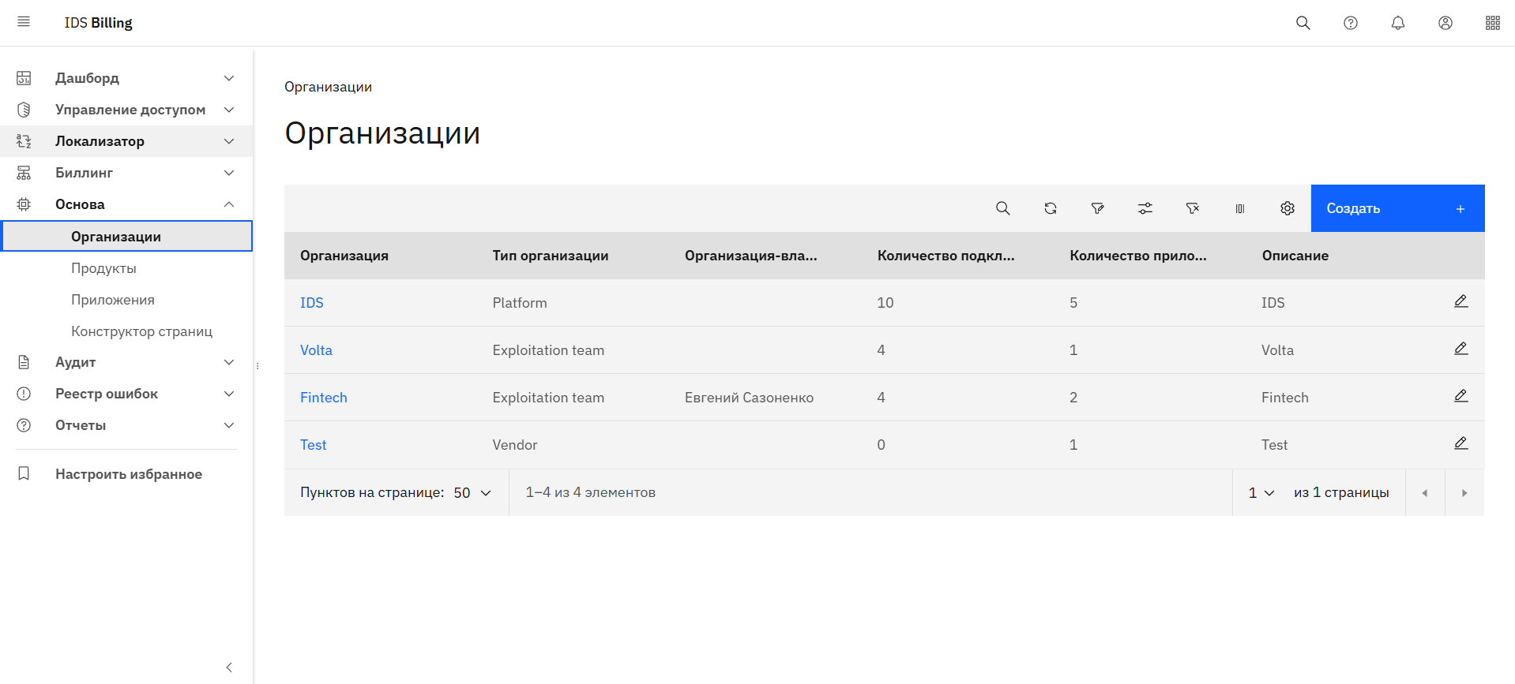Open notifications bell in header
The width and height of the screenshot is (1515, 684).
coord(1397,23)
